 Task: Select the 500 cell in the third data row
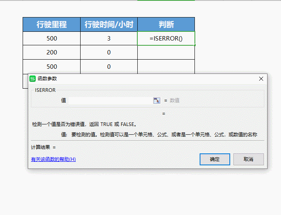click(52, 67)
